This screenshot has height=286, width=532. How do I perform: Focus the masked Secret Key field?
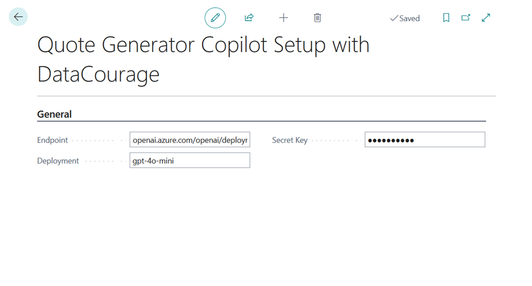[x=425, y=140]
